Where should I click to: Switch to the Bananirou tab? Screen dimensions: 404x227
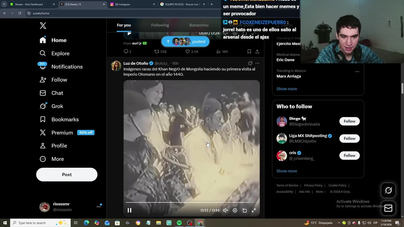pos(199,25)
